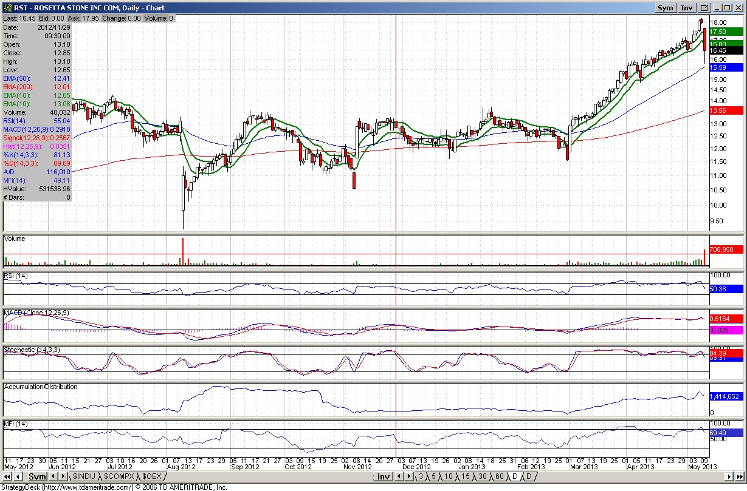Viewport: 747px width, 491px height.
Task: Click the MFI (14) pane label
Action: click(x=16, y=423)
